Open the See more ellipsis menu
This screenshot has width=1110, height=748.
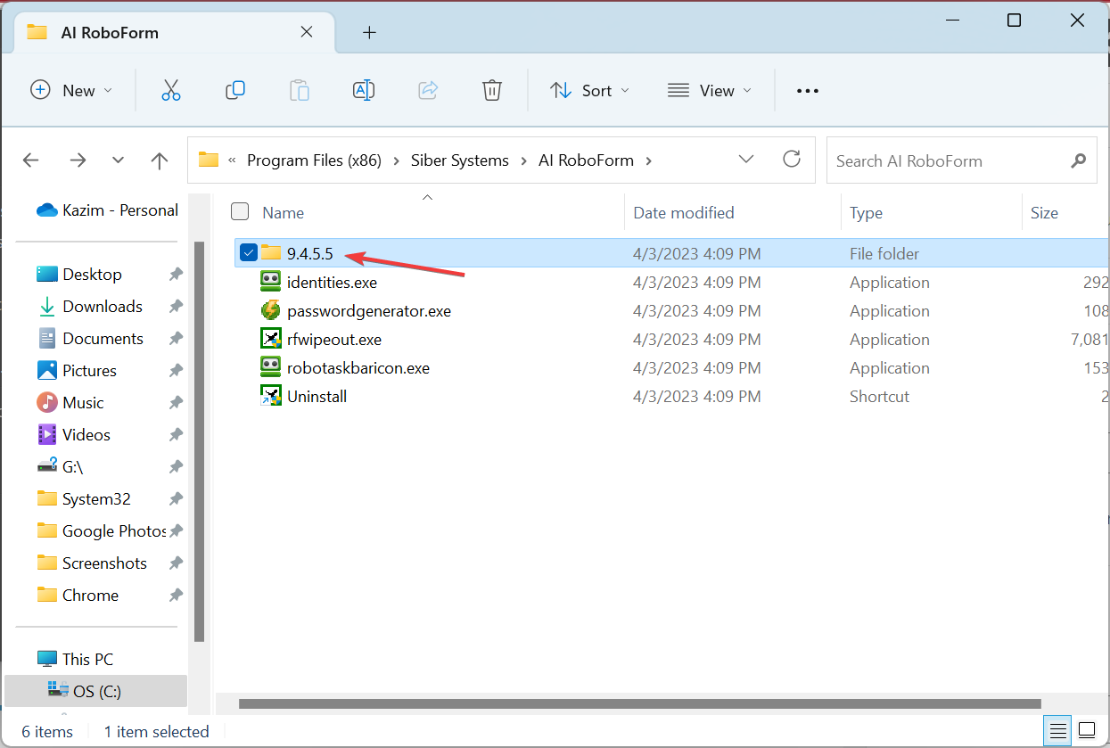coord(807,90)
